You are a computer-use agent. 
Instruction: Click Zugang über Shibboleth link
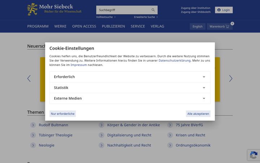coord(196,12)
